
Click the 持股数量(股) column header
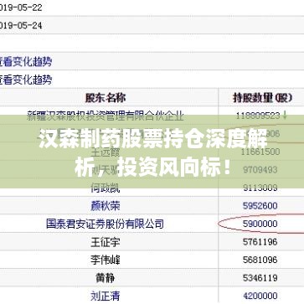click(262, 98)
